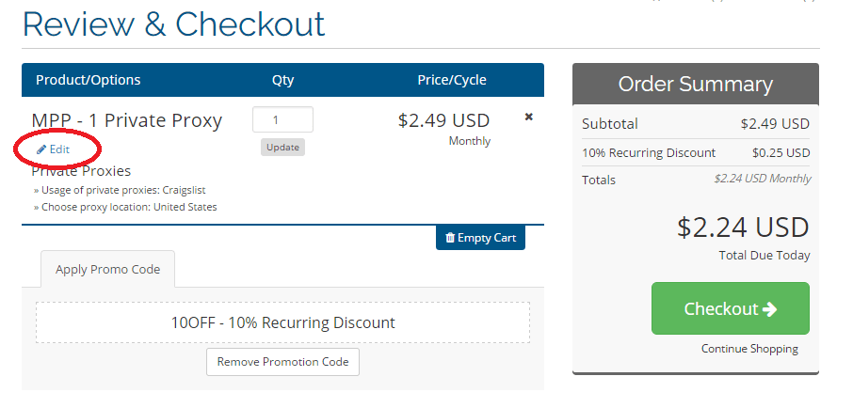Viewport: 853px width, 408px height.
Task: Click the pencil icon beside Edit
Action: point(40,149)
